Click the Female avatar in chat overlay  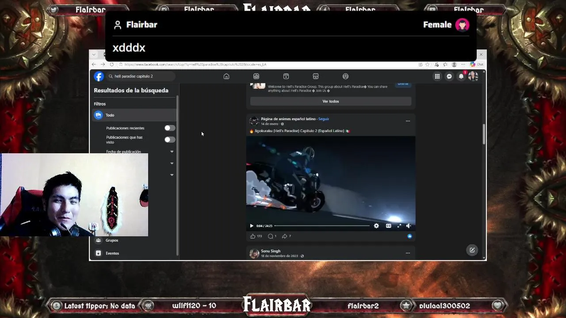click(x=463, y=25)
